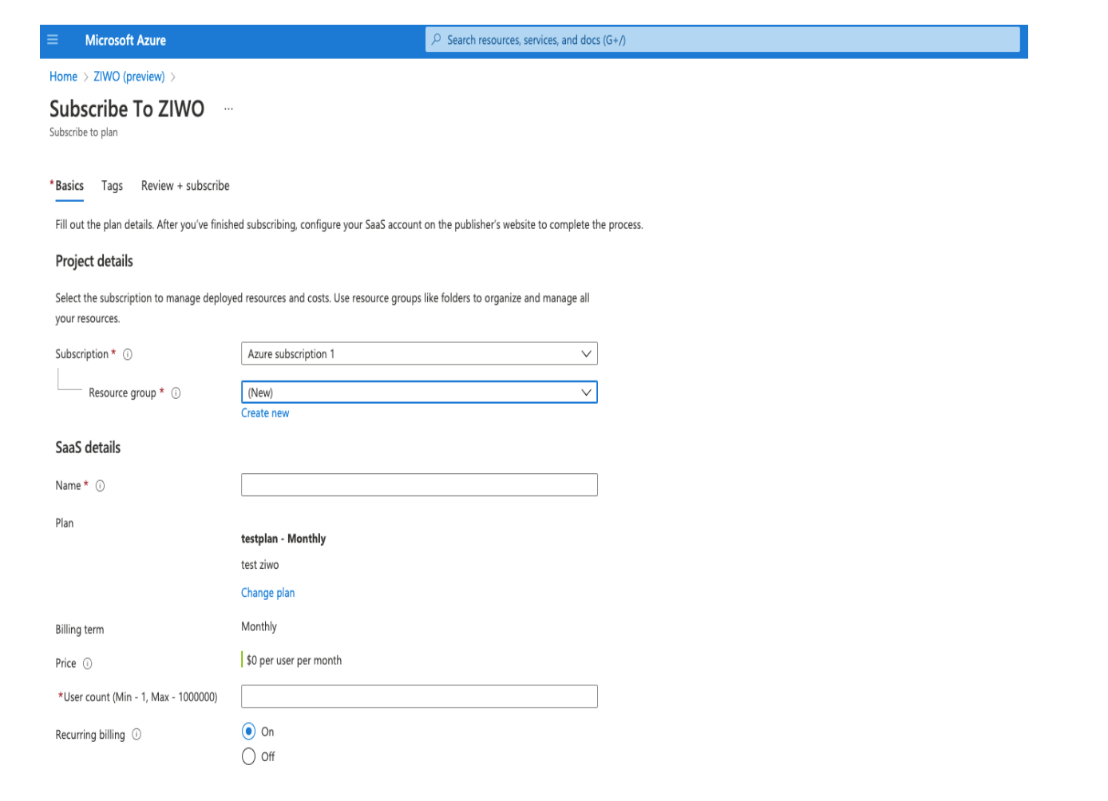1108x801 pixels.
Task: Click the Recurring billing info icon
Action: point(137,735)
